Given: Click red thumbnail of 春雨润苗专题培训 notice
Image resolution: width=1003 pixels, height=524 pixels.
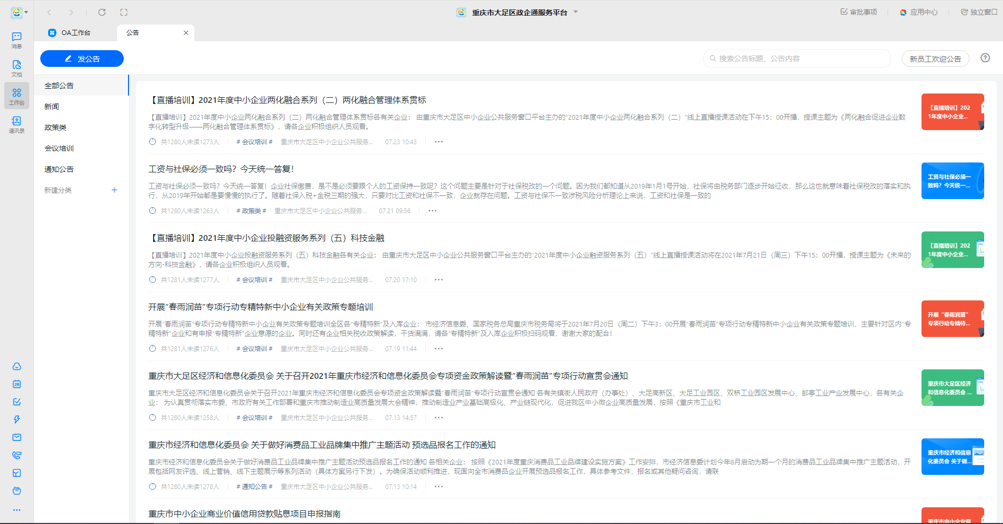Looking at the screenshot, I should coord(953,319).
